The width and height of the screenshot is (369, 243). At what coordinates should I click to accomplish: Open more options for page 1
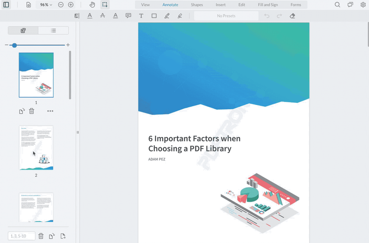(50, 111)
